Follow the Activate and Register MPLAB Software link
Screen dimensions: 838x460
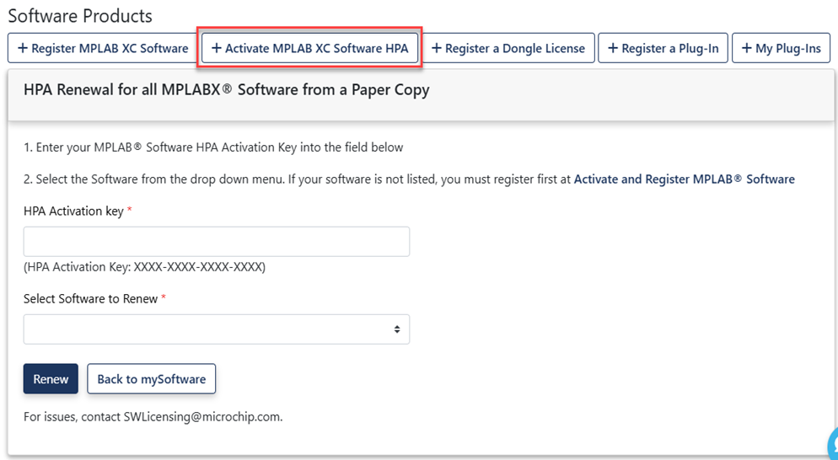(684, 179)
